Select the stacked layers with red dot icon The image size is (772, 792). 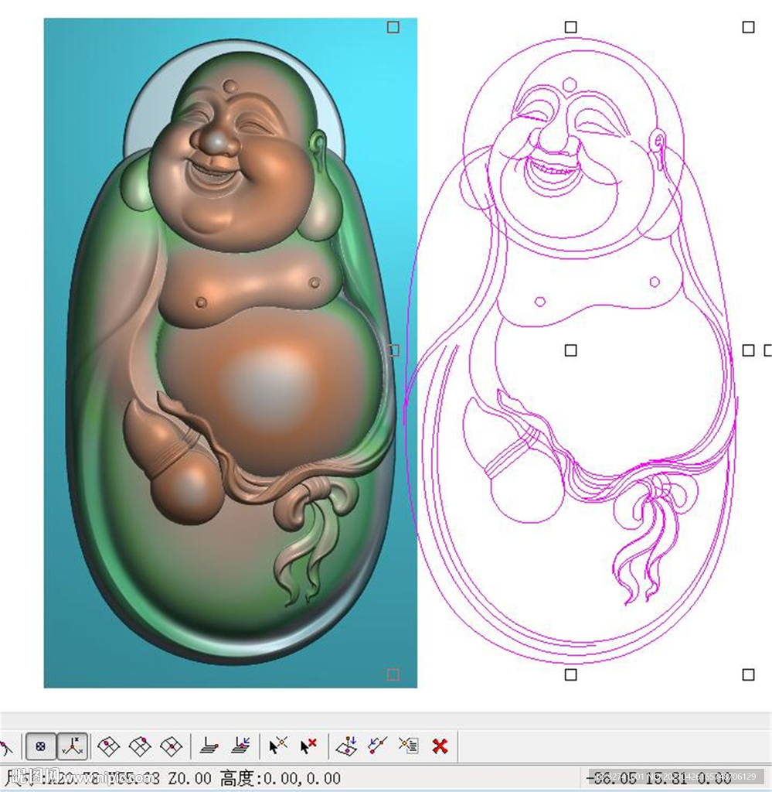[x=208, y=747]
